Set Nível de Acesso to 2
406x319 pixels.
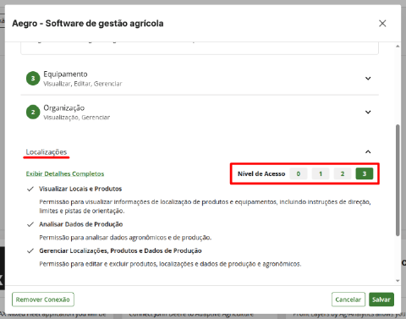(343, 173)
